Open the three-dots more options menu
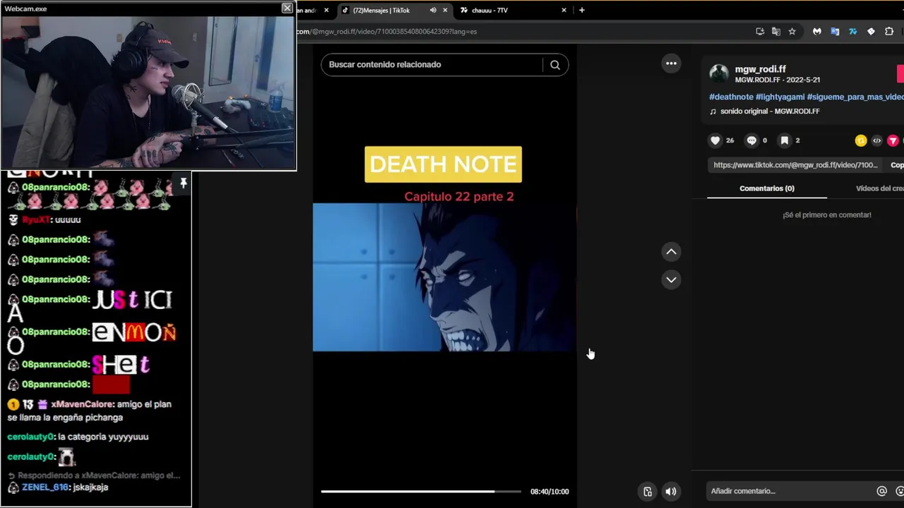Viewport: 904px width, 508px height. point(671,64)
